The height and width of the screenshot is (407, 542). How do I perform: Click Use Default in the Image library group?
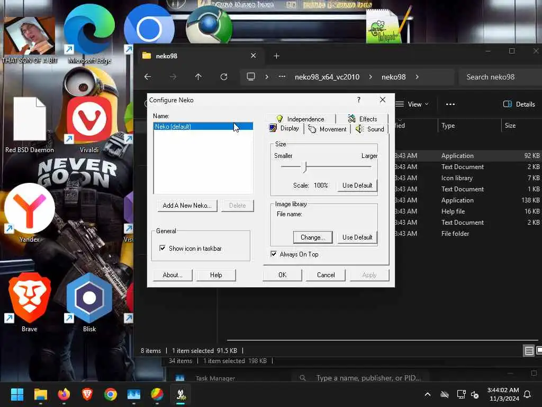pos(357,237)
